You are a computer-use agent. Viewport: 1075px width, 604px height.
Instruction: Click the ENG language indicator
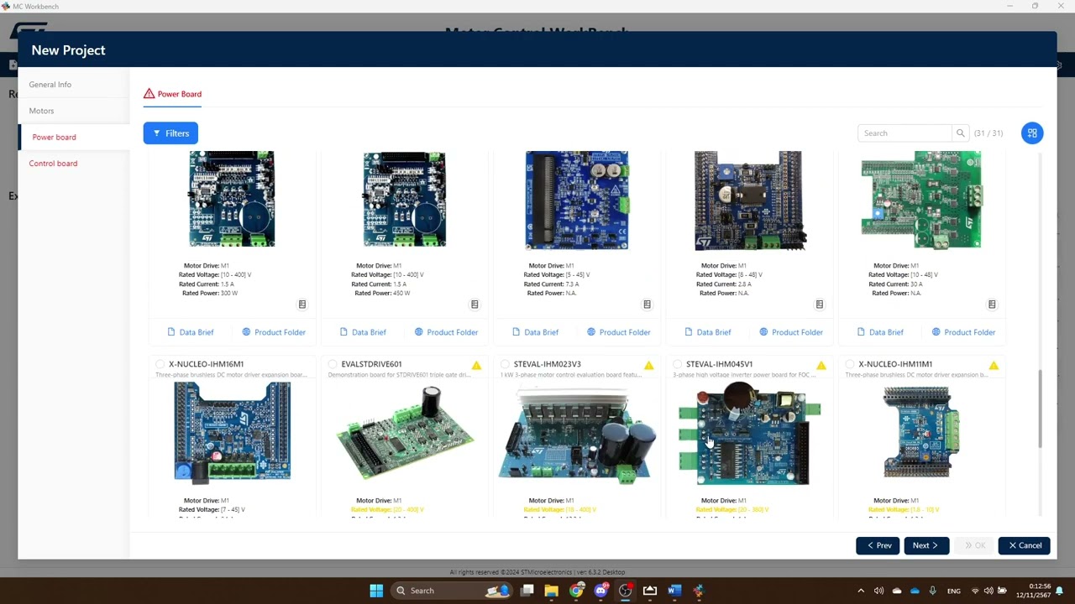click(954, 591)
